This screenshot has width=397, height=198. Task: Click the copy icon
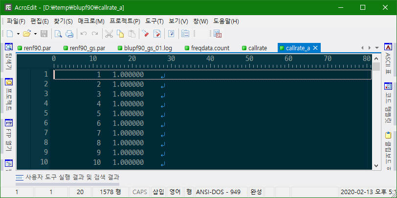click(120, 34)
